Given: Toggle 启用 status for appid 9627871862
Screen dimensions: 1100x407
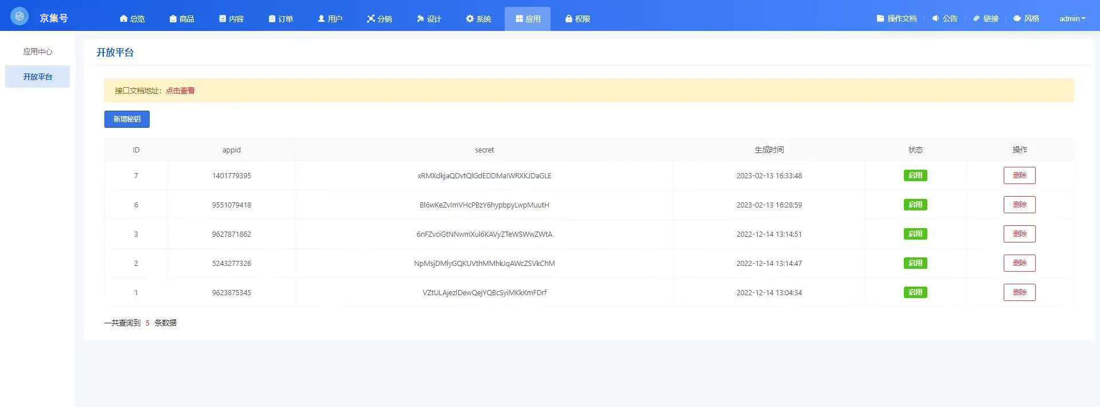Looking at the screenshot, I should [x=915, y=234].
